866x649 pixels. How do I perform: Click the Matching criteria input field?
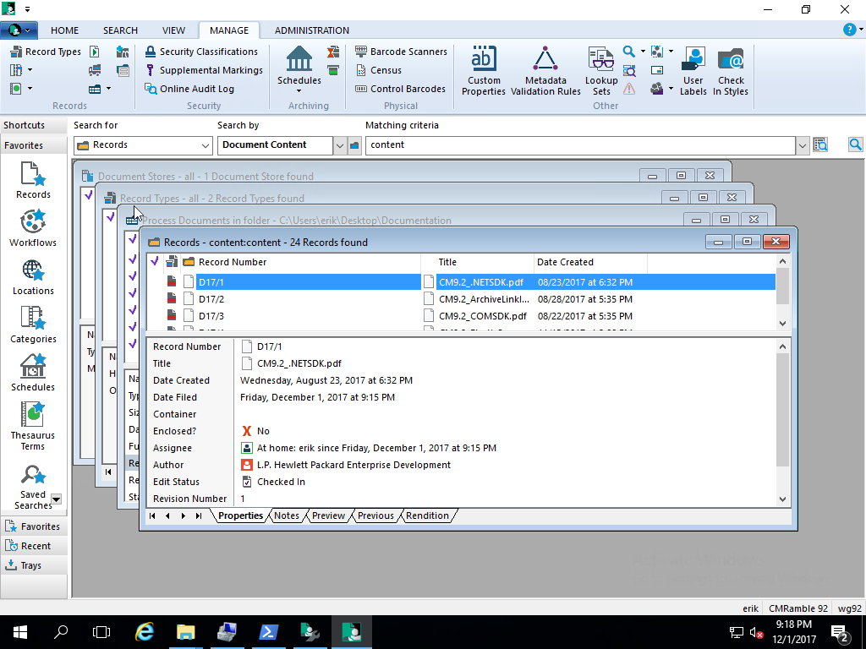(x=580, y=145)
